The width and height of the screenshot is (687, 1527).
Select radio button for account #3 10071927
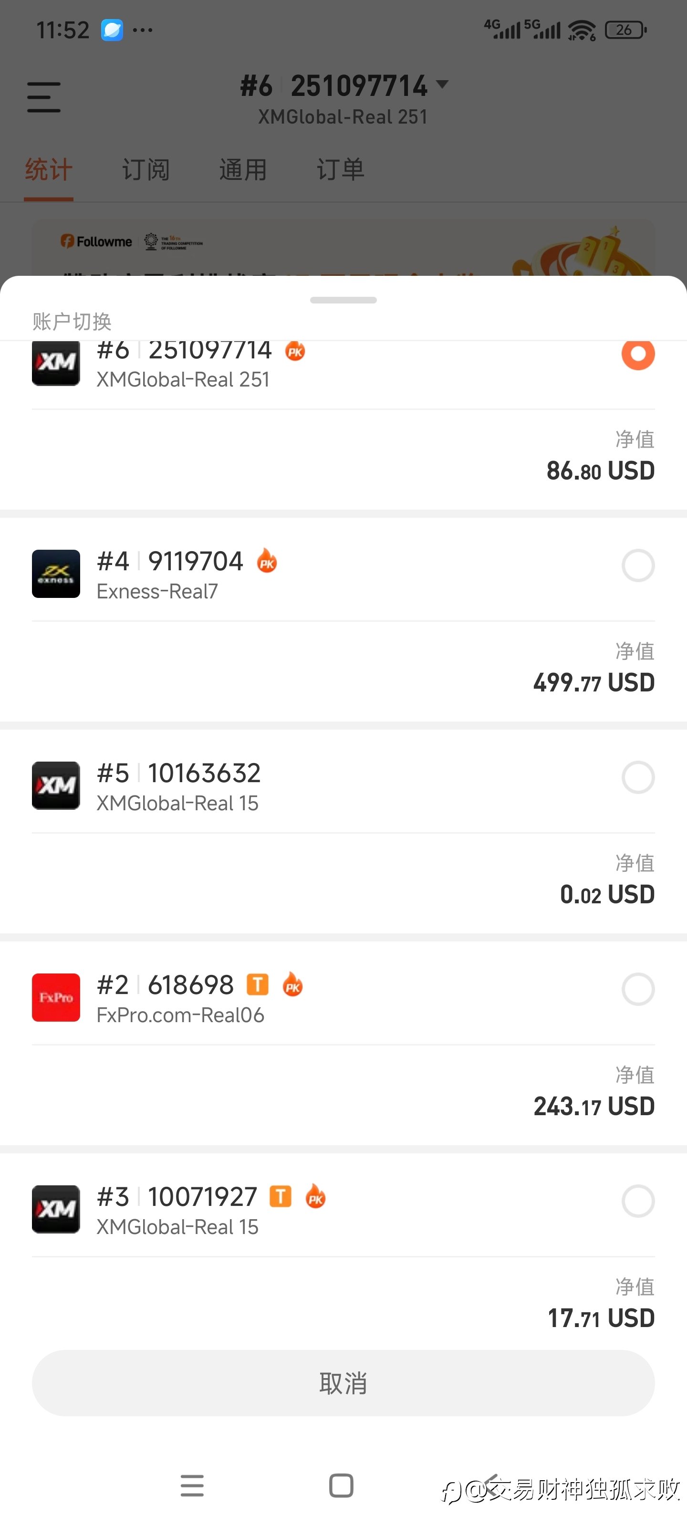[638, 1201]
